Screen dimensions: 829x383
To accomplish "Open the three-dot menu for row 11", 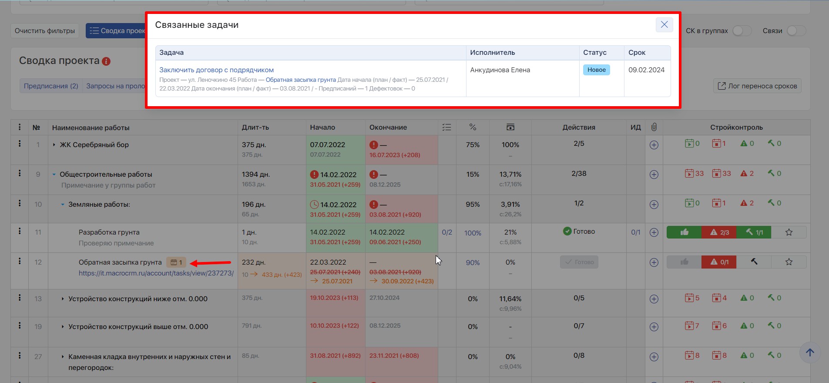I will point(20,231).
